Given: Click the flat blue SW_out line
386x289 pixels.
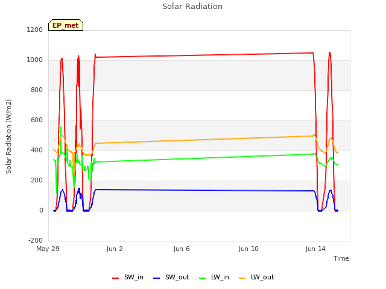Looking at the screenshot, I should 204,190.
